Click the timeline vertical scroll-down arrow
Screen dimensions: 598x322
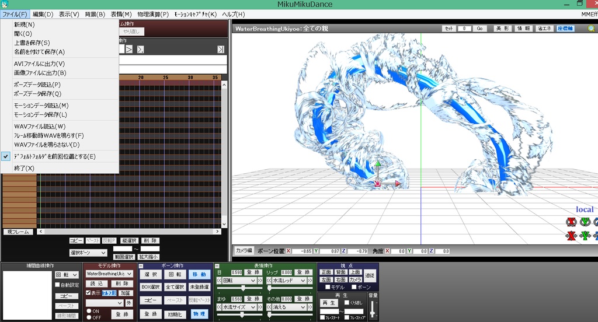pyautogui.click(x=224, y=225)
